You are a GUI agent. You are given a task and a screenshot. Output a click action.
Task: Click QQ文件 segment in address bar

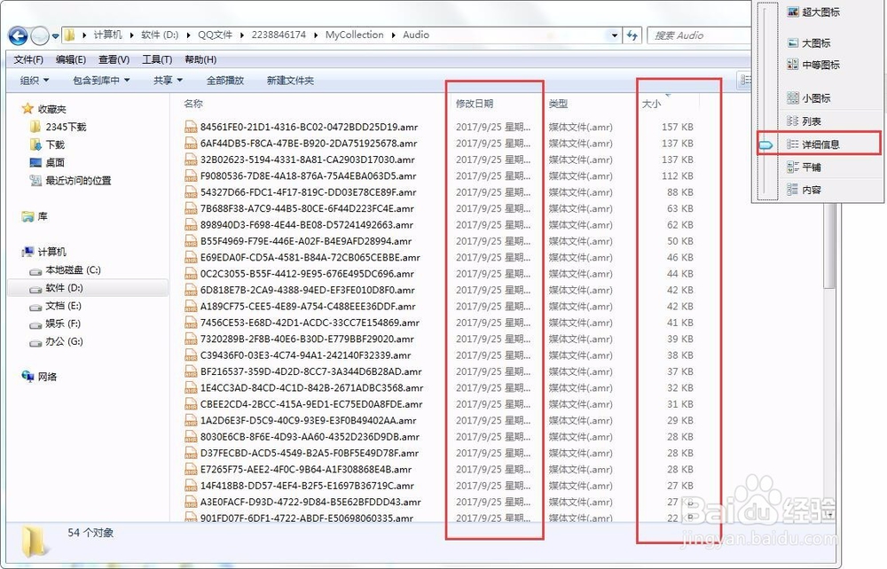point(215,35)
